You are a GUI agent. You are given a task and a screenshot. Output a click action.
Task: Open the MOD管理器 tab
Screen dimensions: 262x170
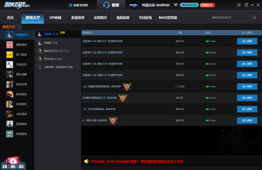168,17
